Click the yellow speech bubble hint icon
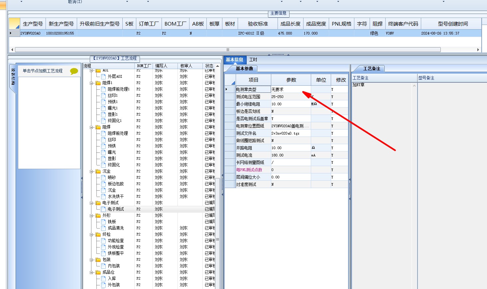The height and width of the screenshot is (289, 487). pyautogui.click(x=74, y=71)
